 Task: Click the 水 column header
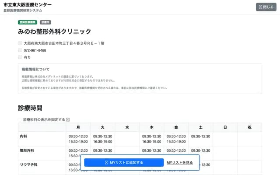click(127, 127)
